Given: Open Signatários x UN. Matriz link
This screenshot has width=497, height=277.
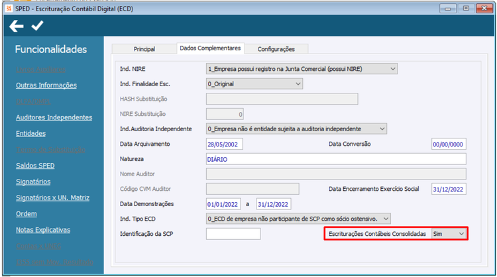Looking at the screenshot, I should click(52, 197).
